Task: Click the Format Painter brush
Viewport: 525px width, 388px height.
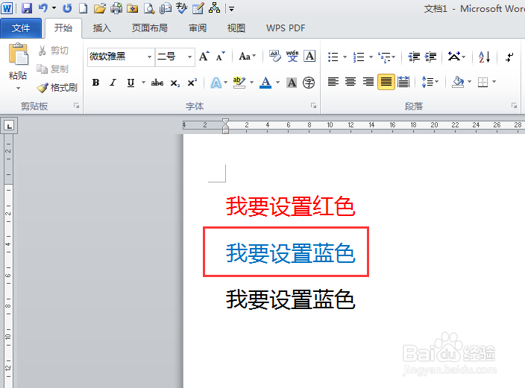Action: [57, 88]
